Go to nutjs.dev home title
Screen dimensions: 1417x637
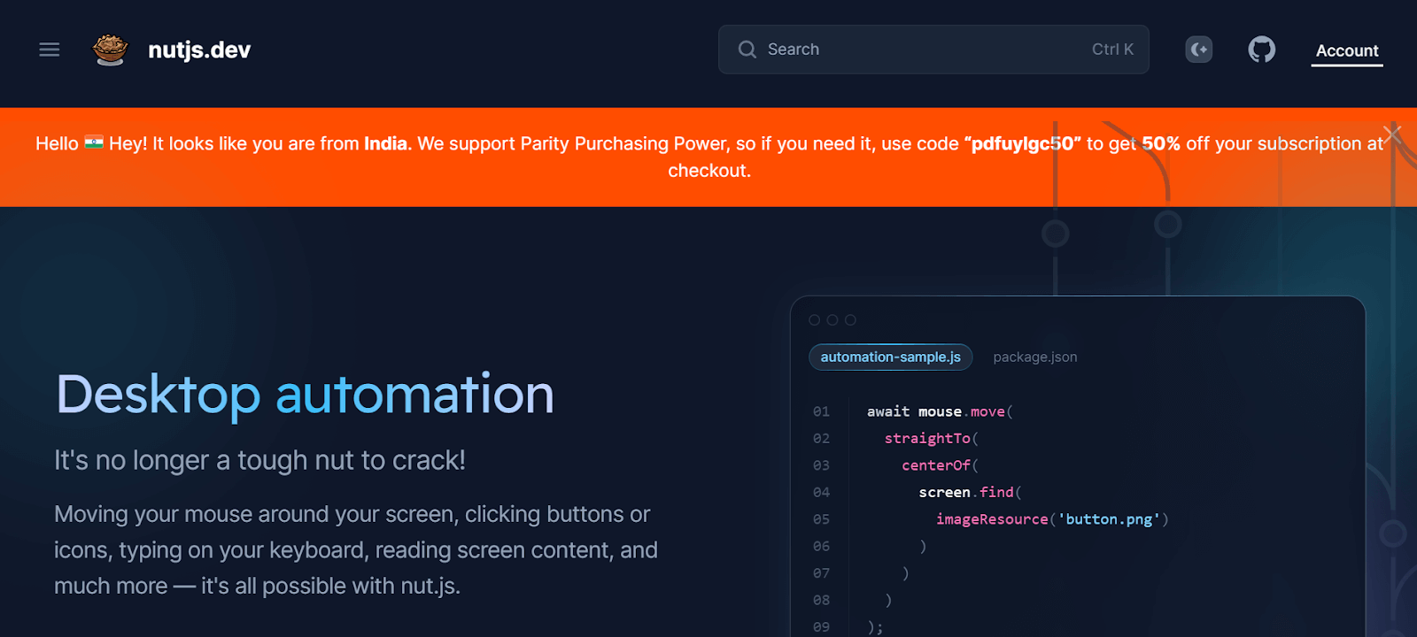(199, 50)
